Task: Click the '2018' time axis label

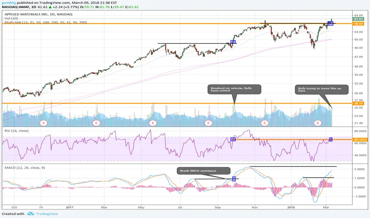Action: (291, 207)
